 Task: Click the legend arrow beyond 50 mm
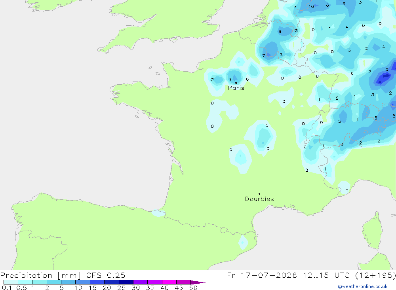198,282
